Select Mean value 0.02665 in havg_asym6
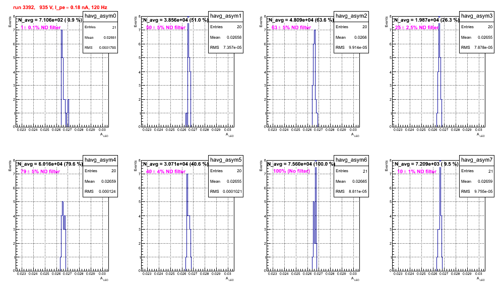Screen dimensions: 502x288 (x=360, y=181)
